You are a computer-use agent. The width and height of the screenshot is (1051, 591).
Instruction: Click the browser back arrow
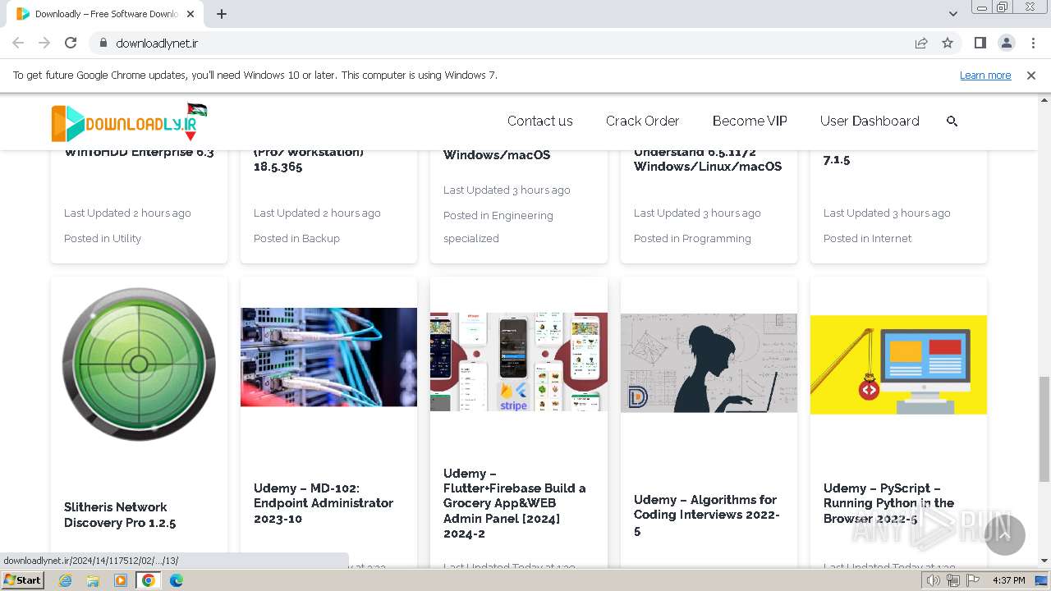coord(18,43)
